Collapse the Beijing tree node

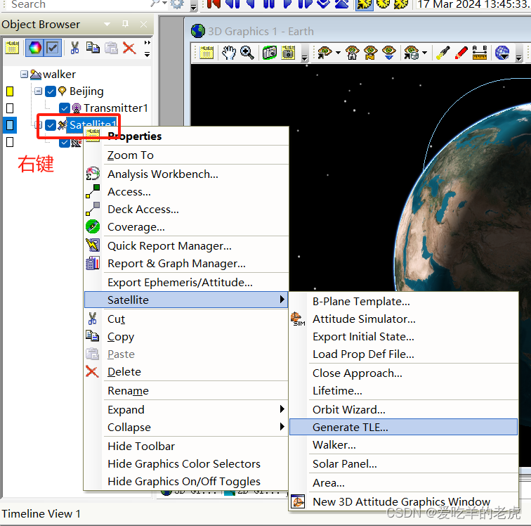tap(38, 91)
